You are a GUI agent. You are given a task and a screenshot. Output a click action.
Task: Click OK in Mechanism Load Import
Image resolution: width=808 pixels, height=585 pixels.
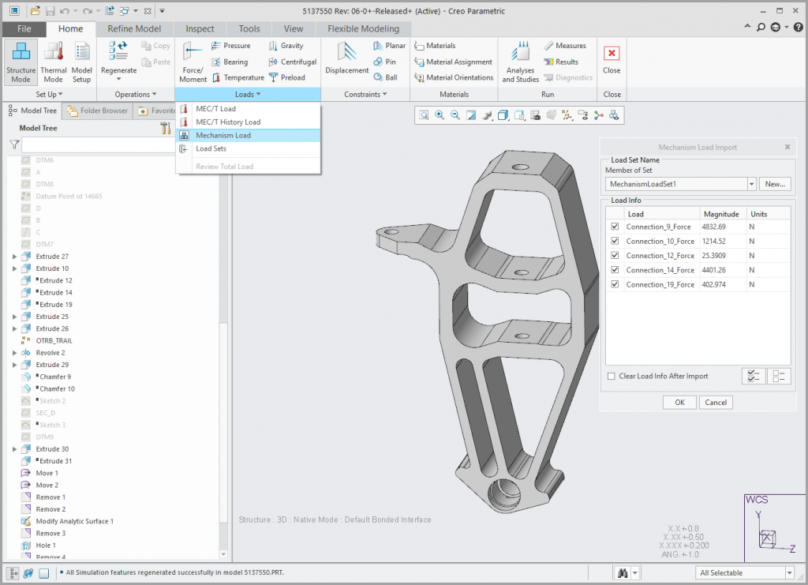[679, 403]
